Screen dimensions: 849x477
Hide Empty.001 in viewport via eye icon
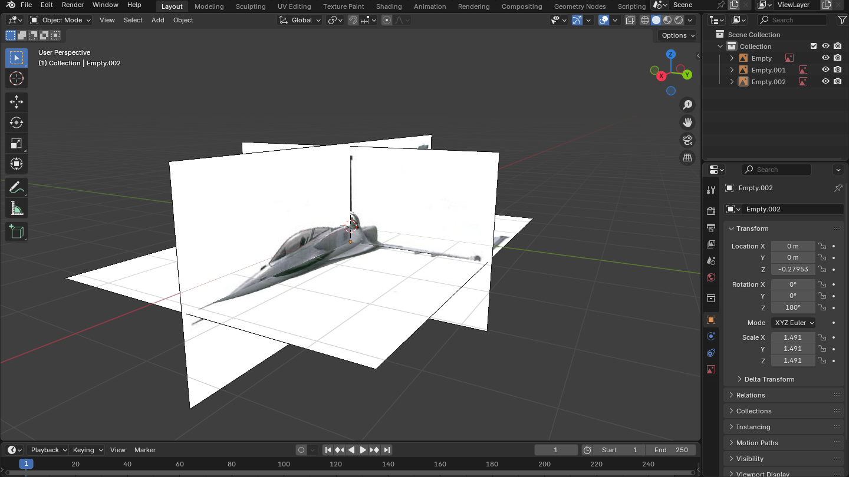pos(825,69)
